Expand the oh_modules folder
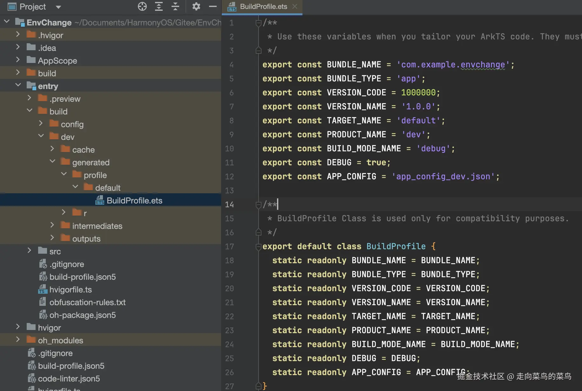 tap(18, 340)
